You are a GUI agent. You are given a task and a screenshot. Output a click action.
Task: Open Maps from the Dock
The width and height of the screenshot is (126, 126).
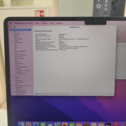57,124
